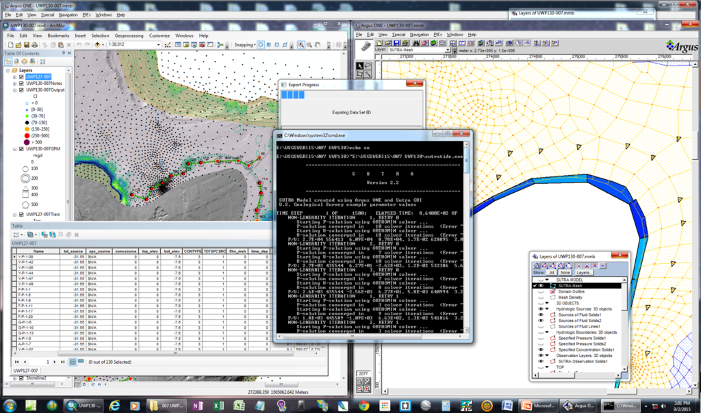Click List By Drawing Order icon in Table Of Contents
Screen dimensions: 701x413
pos(8,61)
